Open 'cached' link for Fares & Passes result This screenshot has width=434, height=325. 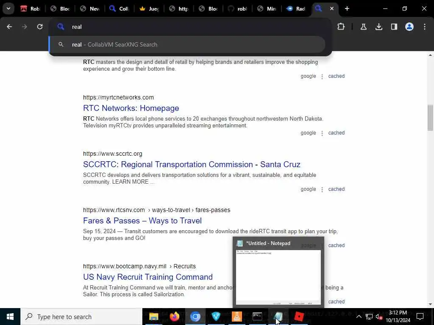tap(336, 245)
